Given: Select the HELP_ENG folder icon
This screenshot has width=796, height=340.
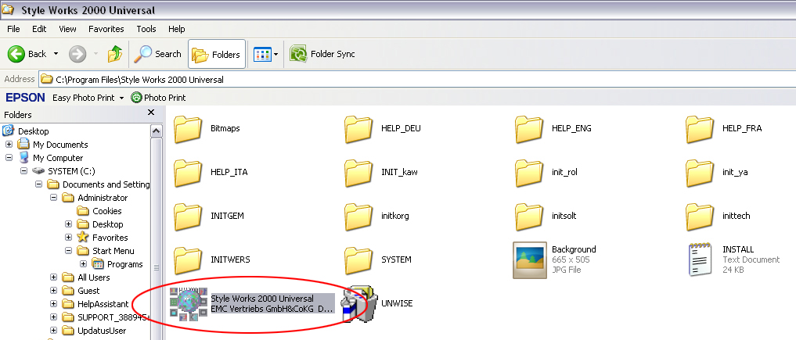Looking at the screenshot, I should point(529,130).
